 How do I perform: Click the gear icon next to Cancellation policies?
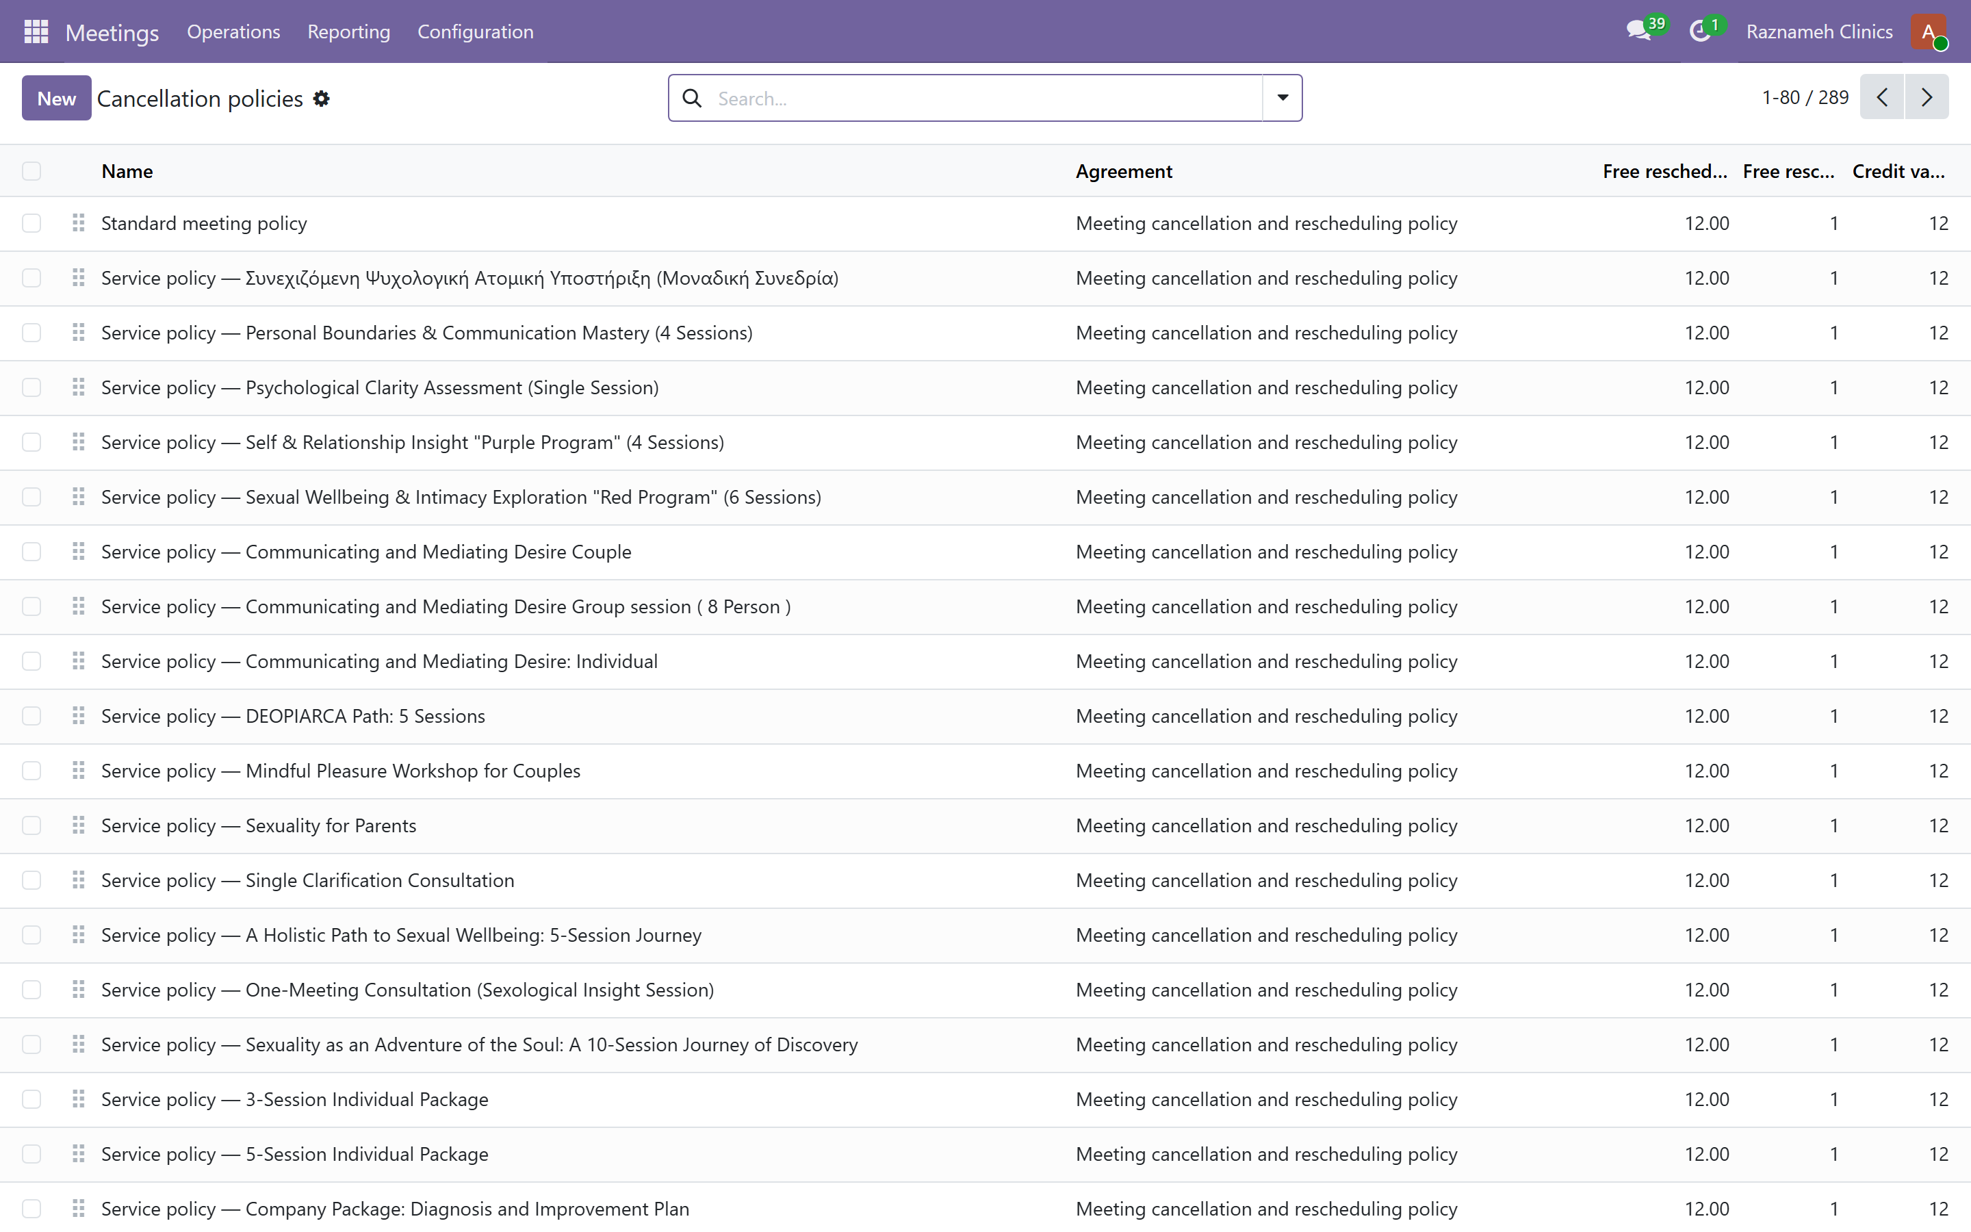[322, 99]
